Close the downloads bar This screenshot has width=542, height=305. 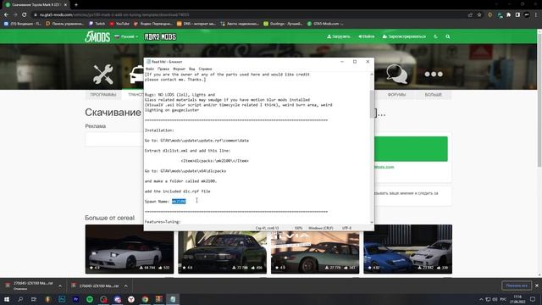[537, 286]
